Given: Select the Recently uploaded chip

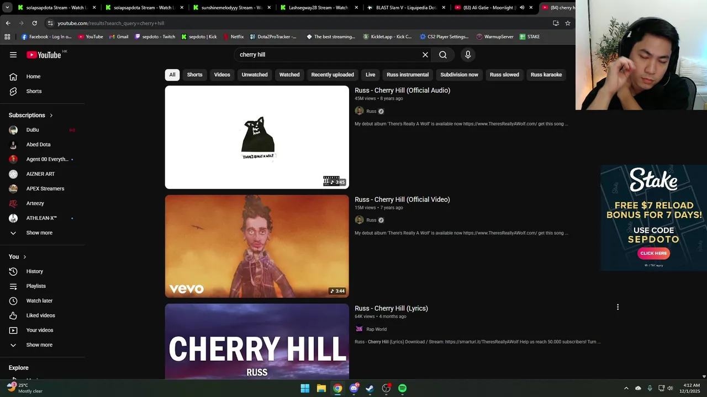Looking at the screenshot, I should (333, 74).
